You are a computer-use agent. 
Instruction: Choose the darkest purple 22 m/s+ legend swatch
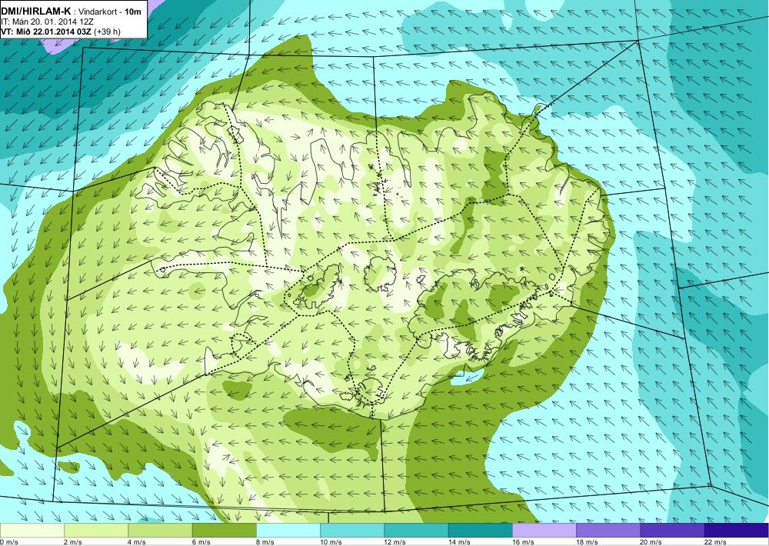pos(737,531)
